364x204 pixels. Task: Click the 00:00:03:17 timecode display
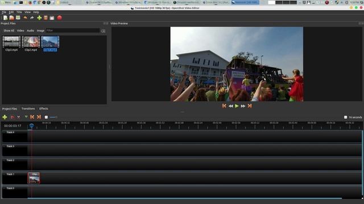click(13, 126)
